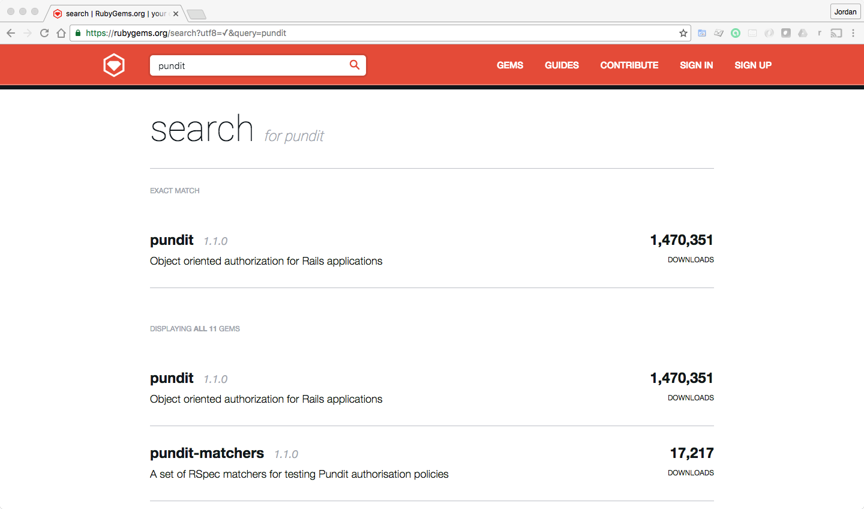Click the browser forward arrow
864x509 pixels.
click(x=28, y=33)
